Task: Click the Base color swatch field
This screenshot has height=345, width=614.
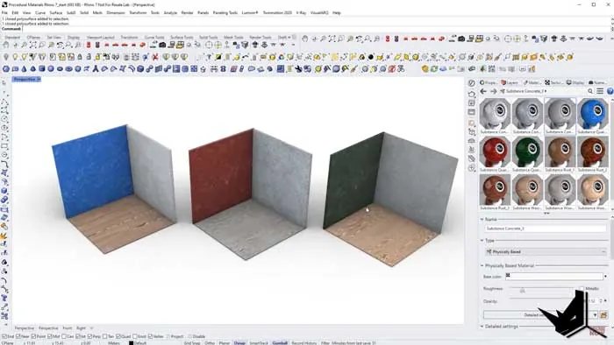Action: pyautogui.click(x=554, y=276)
